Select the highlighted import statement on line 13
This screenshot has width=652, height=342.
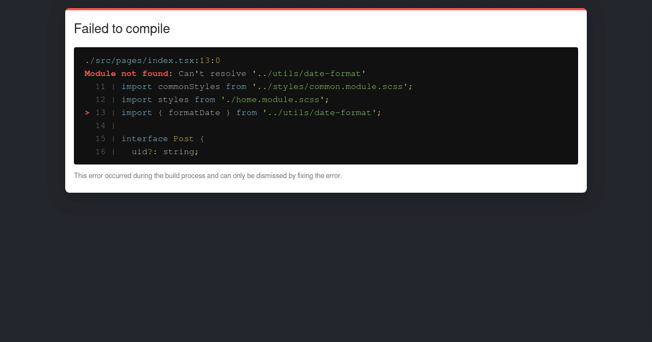click(250, 112)
